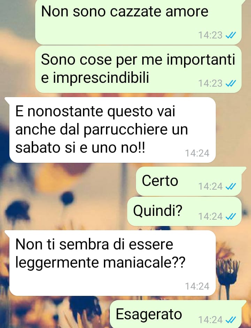The image size is (251, 328).
Task: Tap the 14:23 time on 'Non sono cazzate'
Action: [x=210, y=35]
